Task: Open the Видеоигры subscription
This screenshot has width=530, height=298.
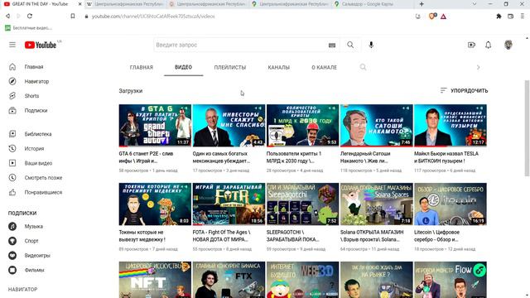Action: pyautogui.click(x=37, y=256)
